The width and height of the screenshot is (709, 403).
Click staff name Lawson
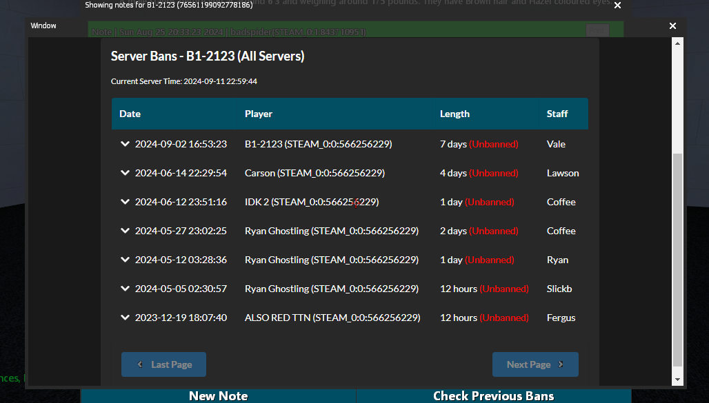coord(563,173)
